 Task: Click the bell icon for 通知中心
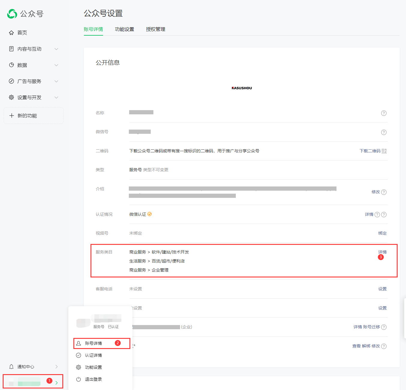tap(11, 367)
